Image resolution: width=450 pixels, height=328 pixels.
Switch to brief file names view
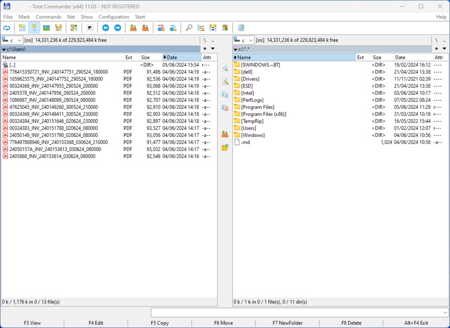[22, 28]
